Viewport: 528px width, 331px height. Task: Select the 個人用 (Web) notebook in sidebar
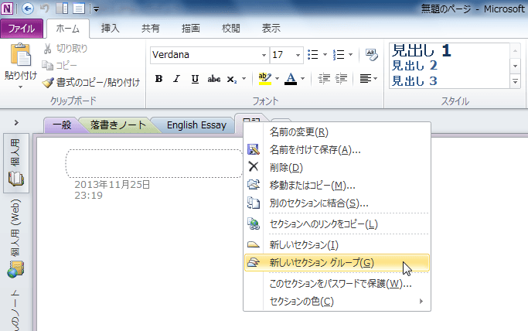(x=15, y=238)
